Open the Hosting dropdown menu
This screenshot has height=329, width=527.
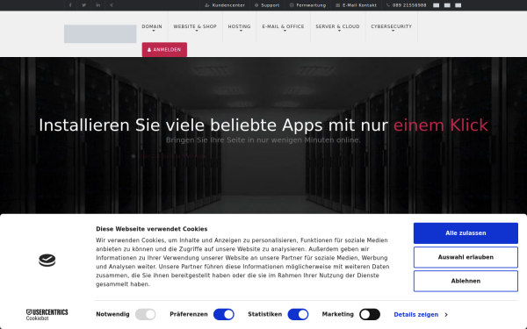coord(239,27)
